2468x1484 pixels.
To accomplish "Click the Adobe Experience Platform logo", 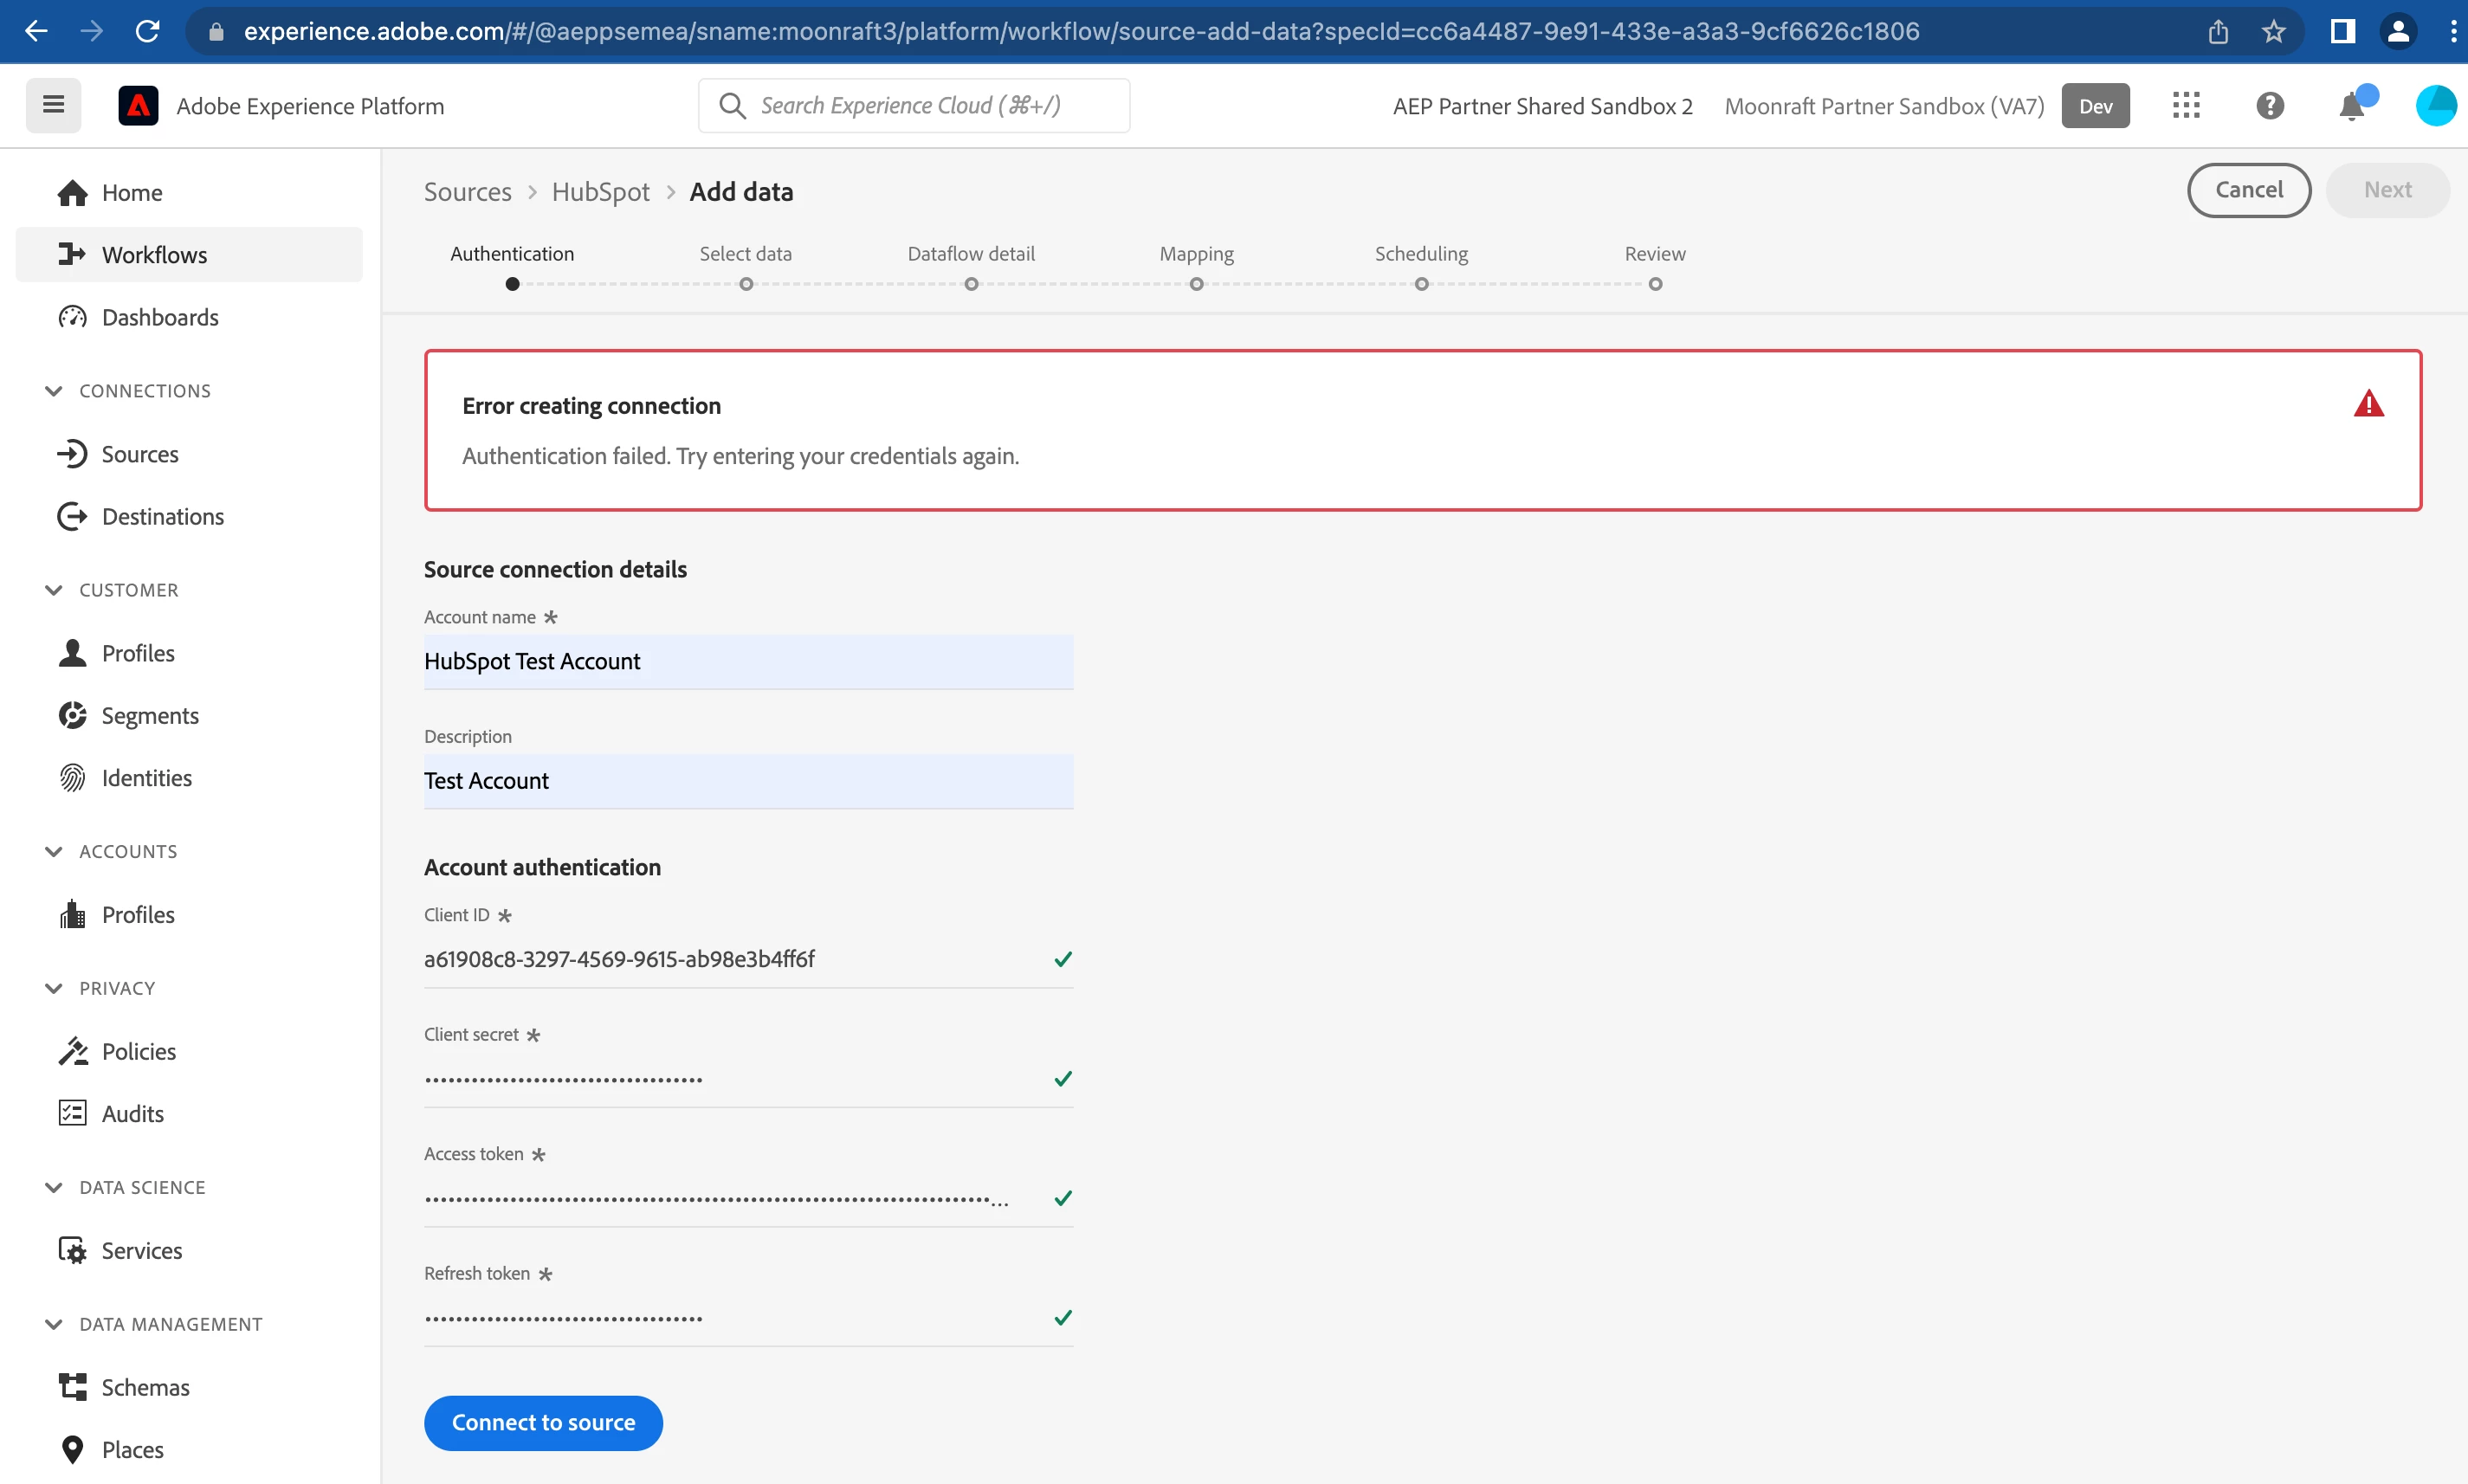I will [x=138, y=106].
